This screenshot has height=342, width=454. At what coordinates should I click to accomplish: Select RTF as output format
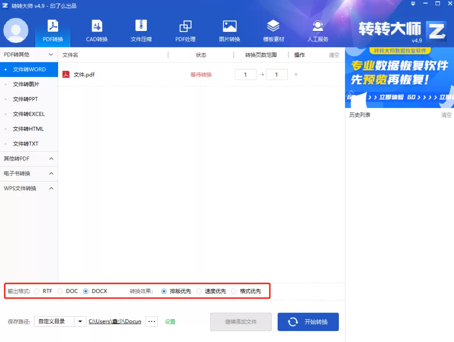point(37,291)
